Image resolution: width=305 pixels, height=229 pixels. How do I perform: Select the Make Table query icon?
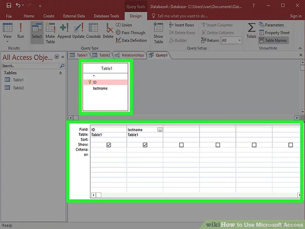pyautogui.click(x=50, y=31)
